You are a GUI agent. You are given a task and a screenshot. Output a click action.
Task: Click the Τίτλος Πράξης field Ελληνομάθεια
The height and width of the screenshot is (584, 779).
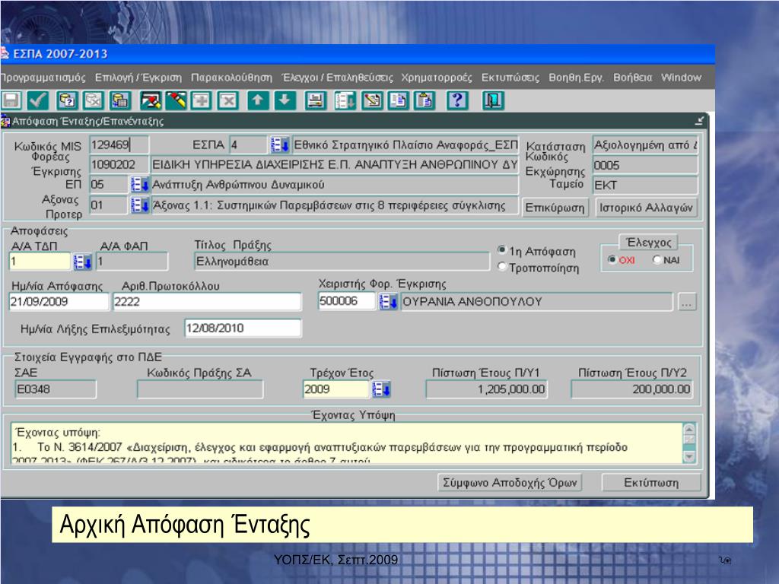pos(342,262)
